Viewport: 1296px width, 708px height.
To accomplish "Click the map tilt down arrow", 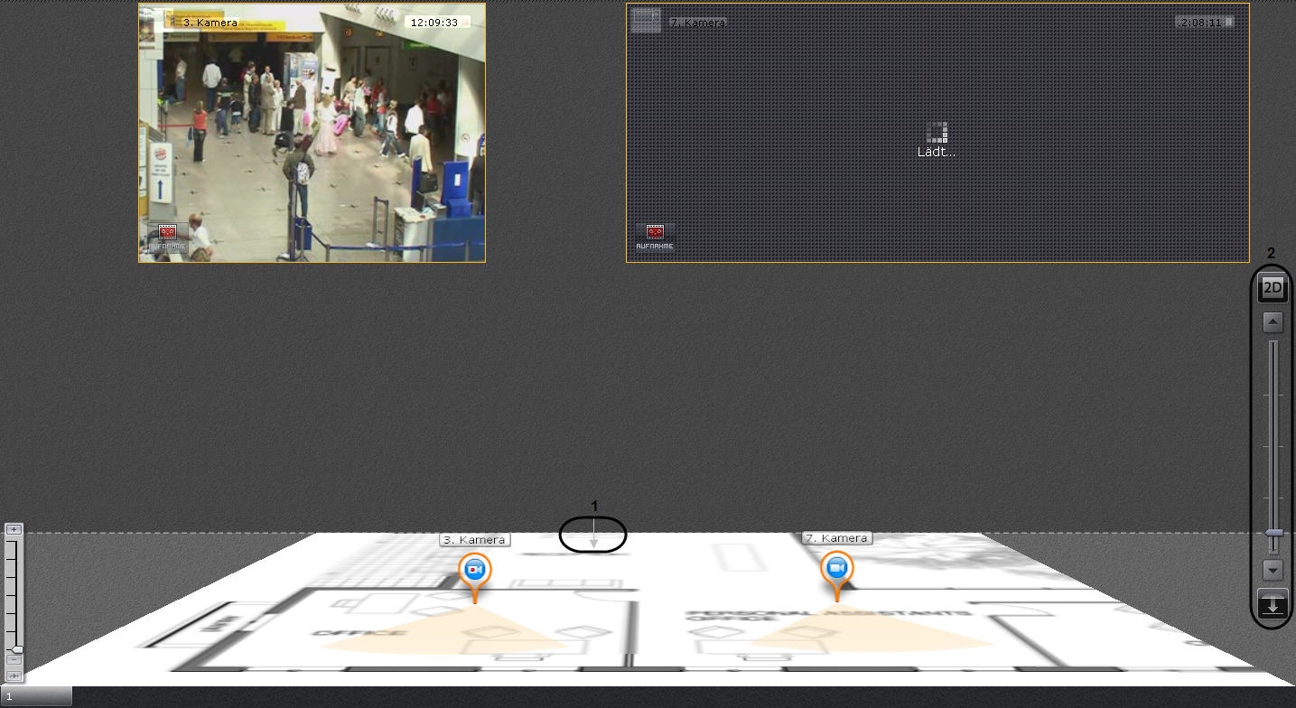I will point(1273,570).
